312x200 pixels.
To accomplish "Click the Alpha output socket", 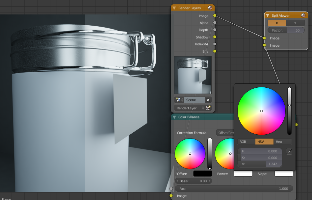I will click(214, 23).
